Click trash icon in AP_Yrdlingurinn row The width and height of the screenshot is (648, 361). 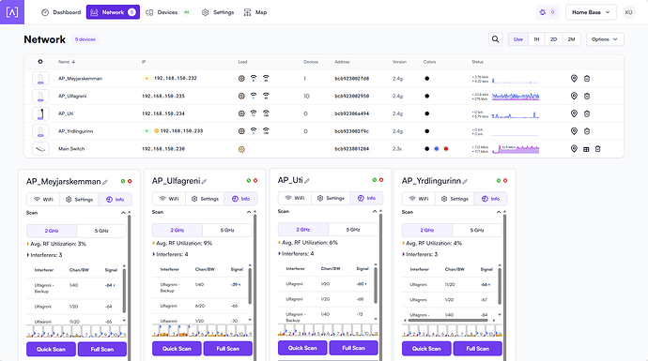587,131
